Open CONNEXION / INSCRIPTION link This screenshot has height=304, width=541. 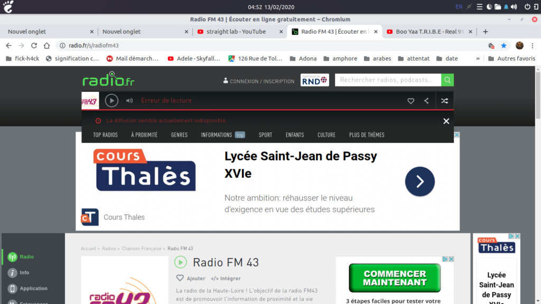click(259, 81)
